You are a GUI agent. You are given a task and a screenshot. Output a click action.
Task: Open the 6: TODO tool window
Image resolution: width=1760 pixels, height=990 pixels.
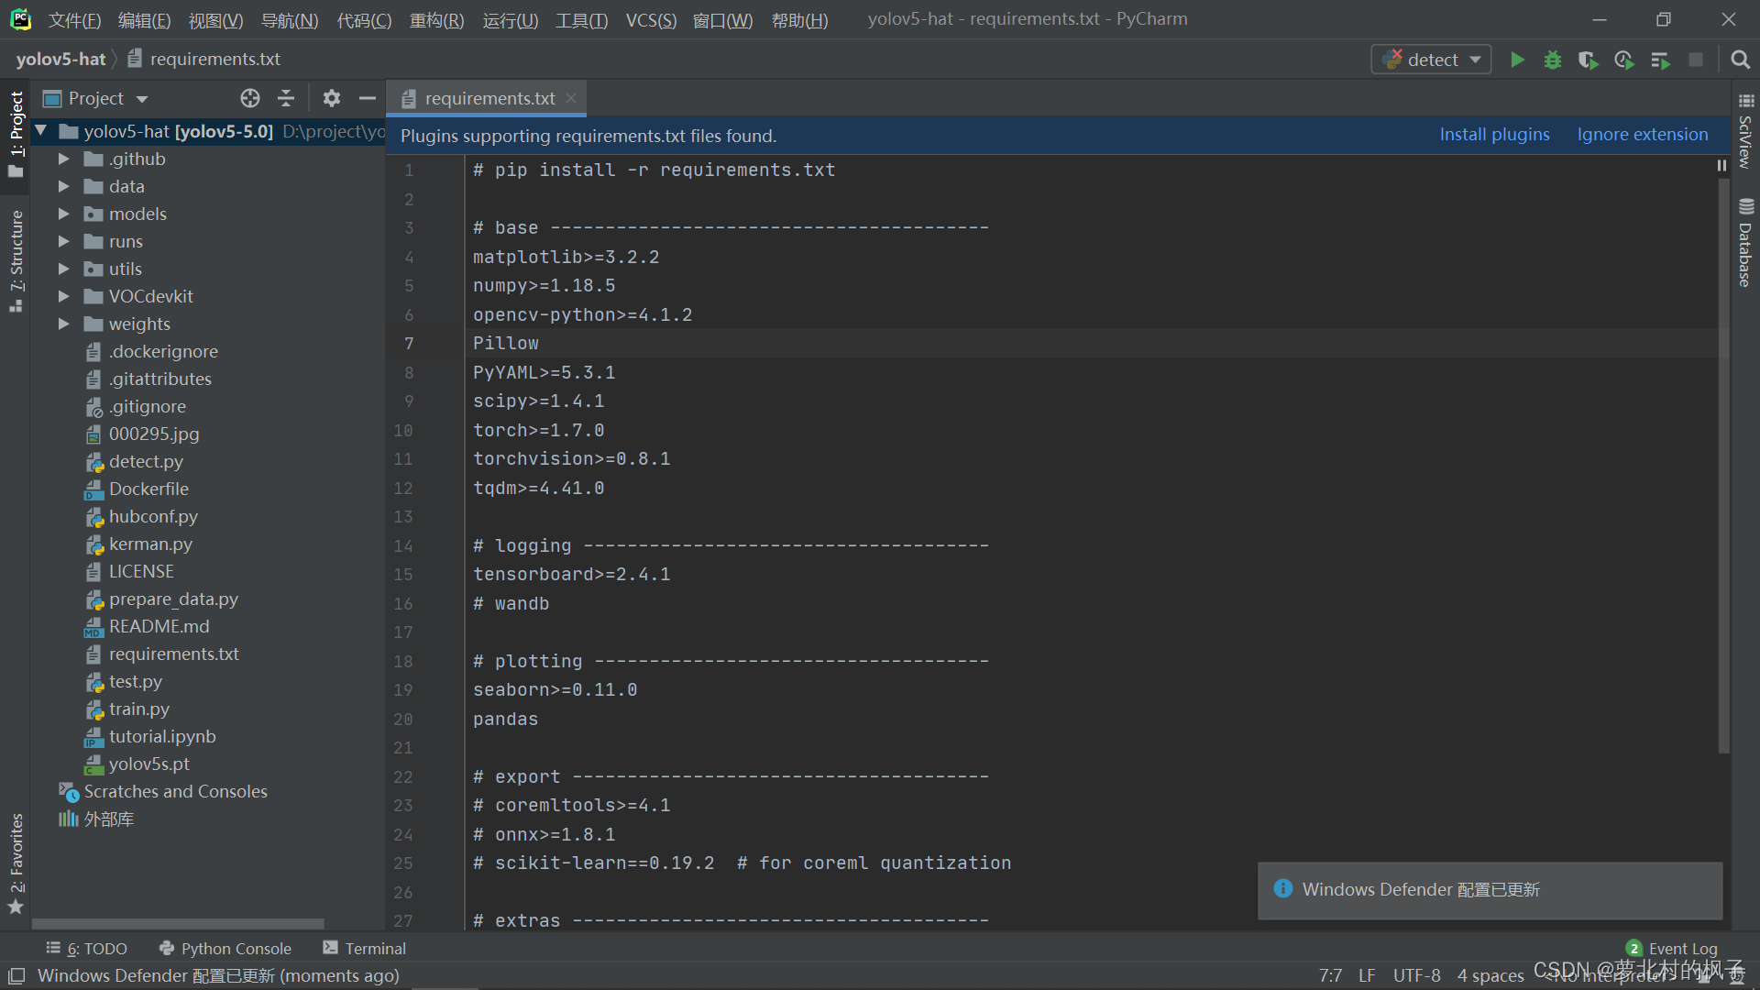(87, 949)
